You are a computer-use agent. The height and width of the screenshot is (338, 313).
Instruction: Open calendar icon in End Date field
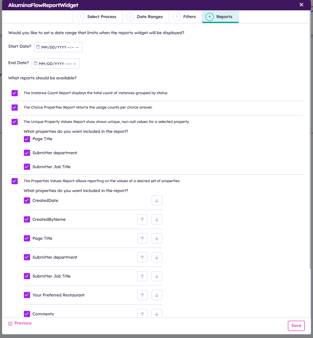(35, 63)
